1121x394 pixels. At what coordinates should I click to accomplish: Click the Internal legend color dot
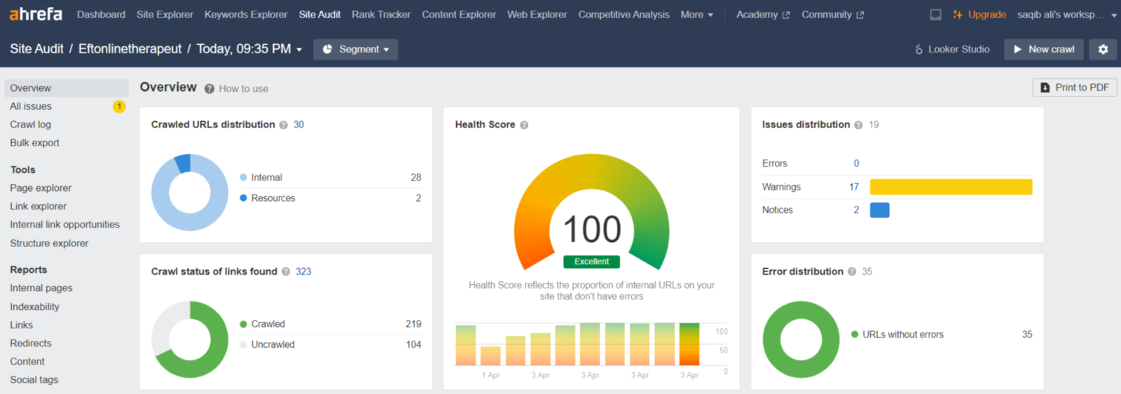click(243, 178)
